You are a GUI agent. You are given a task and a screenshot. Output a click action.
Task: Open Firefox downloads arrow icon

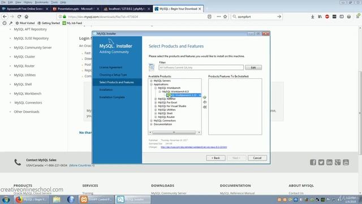313,16
